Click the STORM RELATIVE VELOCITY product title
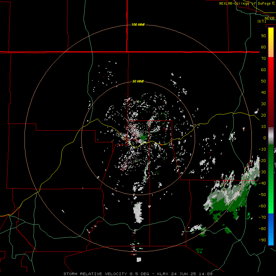Image resolution: width=276 pixels, height=276 pixels. [95, 274]
